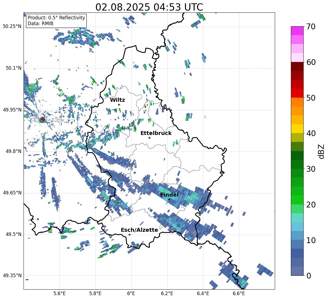Click the 49.35°N latitude label
The height and width of the screenshot is (299, 328).
tap(12, 275)
